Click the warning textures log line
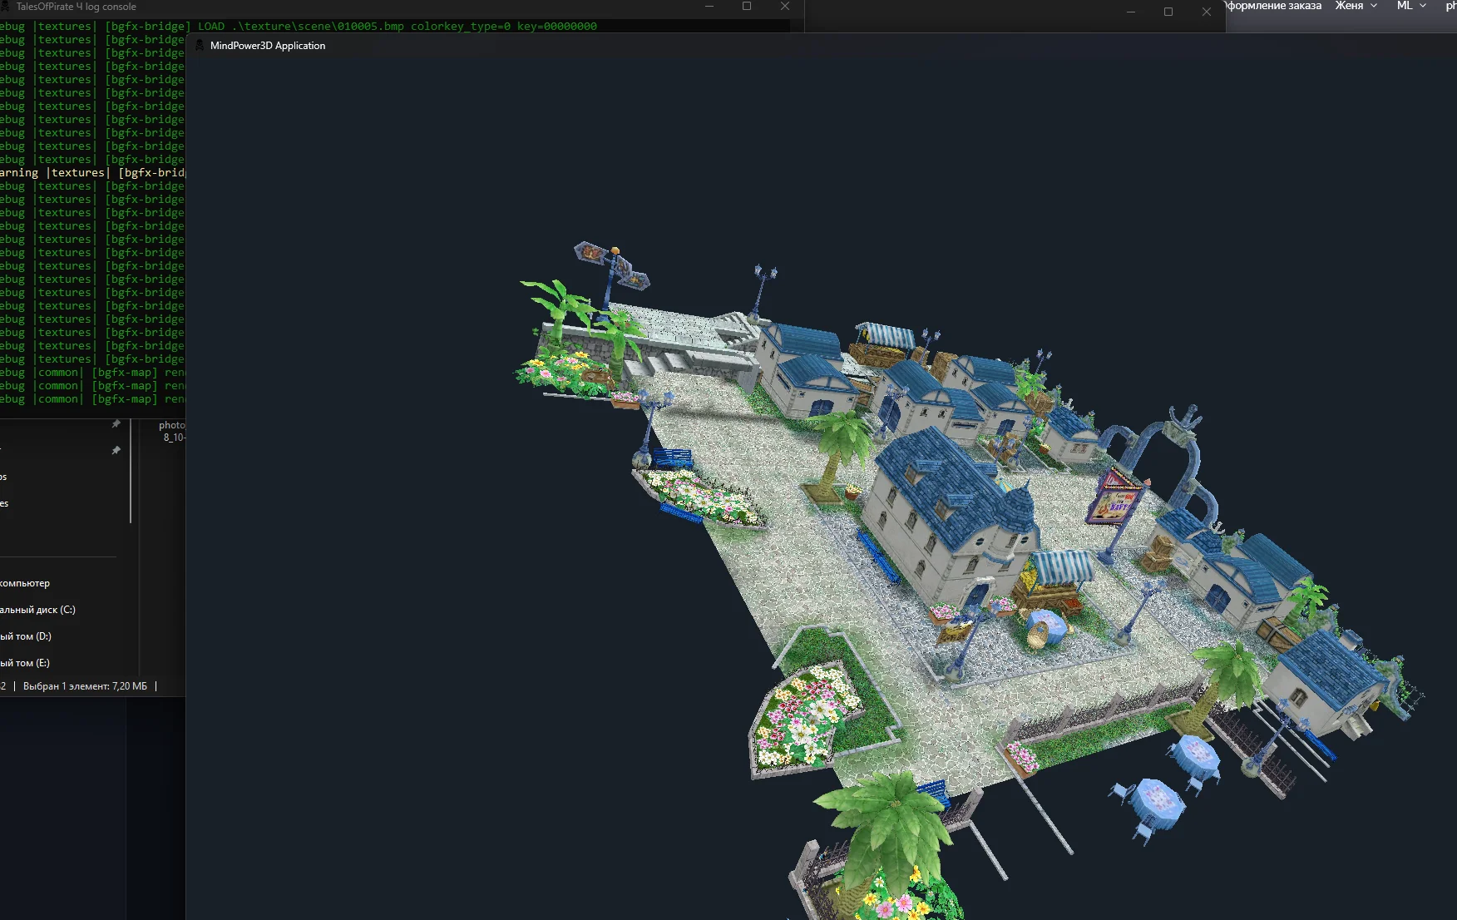Screen dimensions: 1457x920 point(92,173)
